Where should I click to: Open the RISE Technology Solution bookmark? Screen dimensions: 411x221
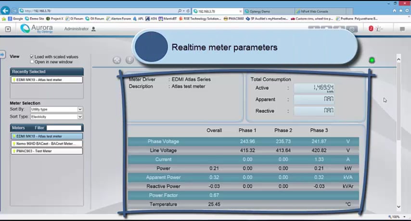tap(200, 19)
